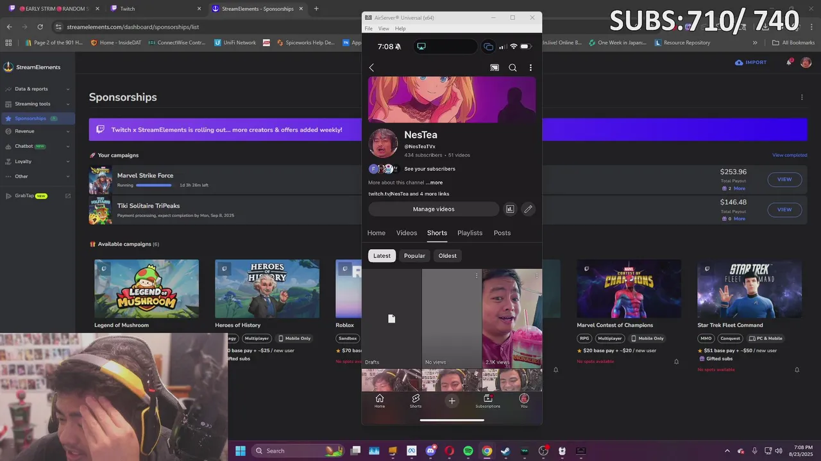Click the profile avatar in StreamElements header

click(x=806, y=62)
